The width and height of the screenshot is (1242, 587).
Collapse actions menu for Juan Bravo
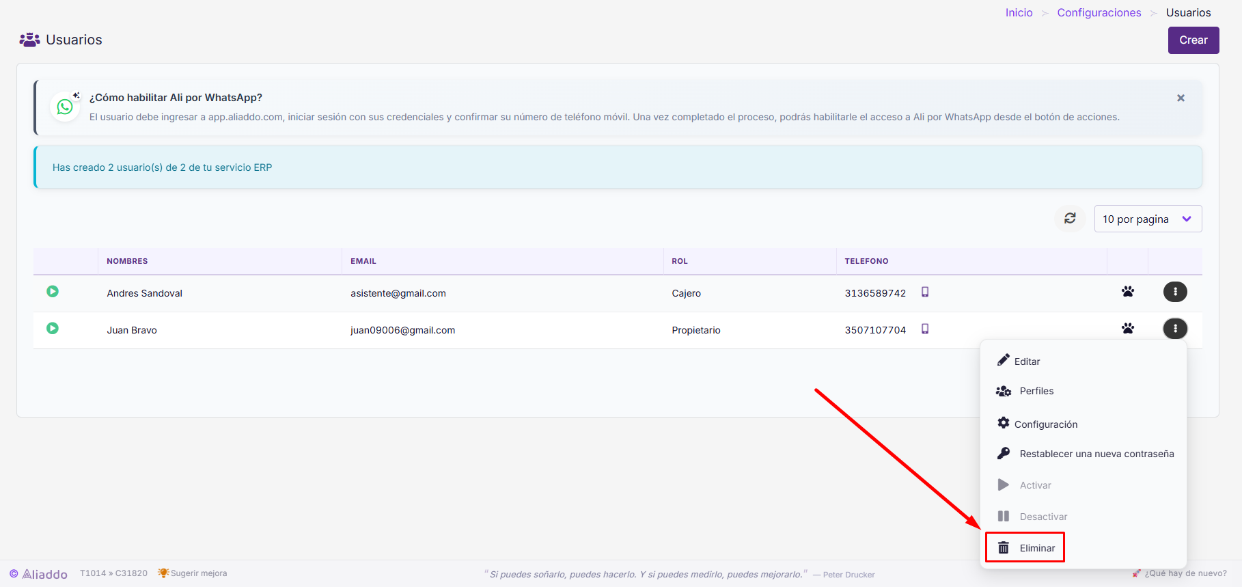(1175, 329)
